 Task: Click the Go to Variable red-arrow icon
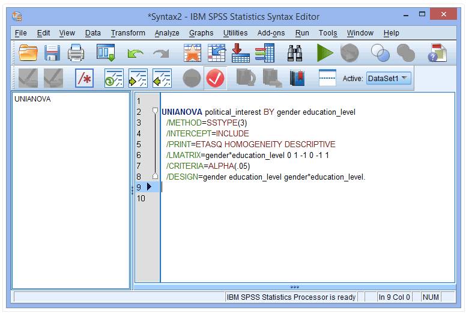coord(240,53)
